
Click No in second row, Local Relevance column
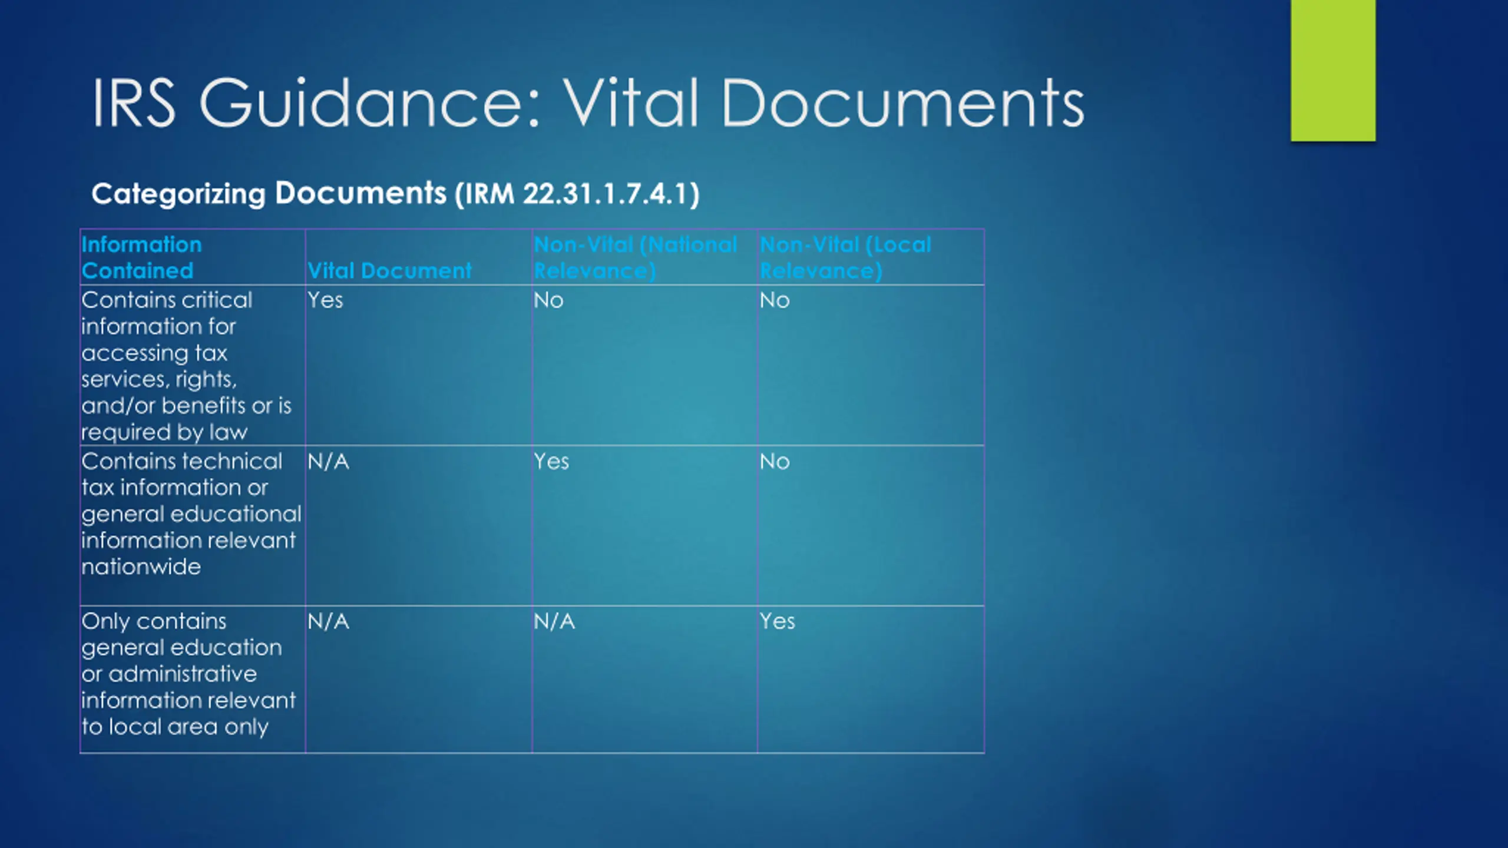pos(774,462)
